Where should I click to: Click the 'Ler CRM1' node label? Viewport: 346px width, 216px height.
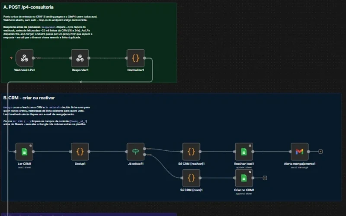24,164
